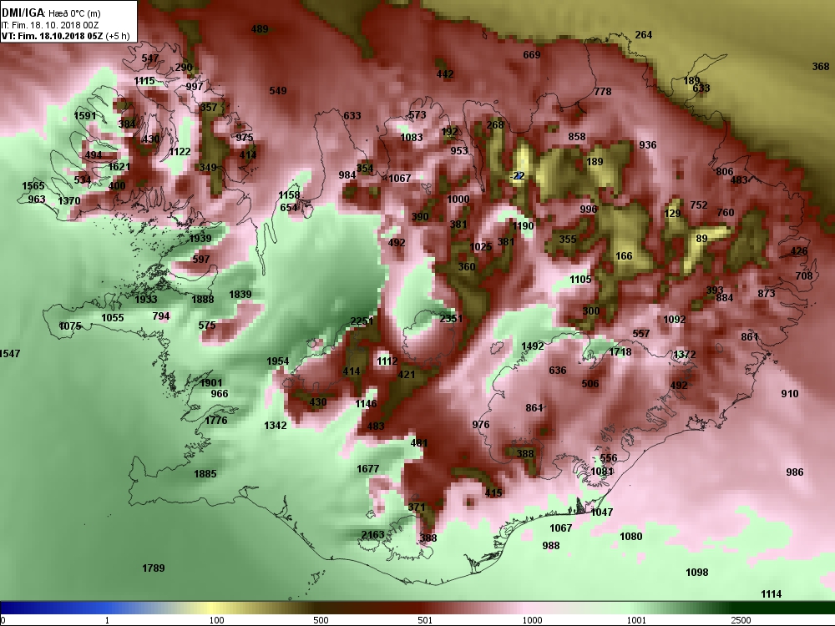Screen dimensions: 835x626
Task: Click the value 1885
Action: [205, 474]
